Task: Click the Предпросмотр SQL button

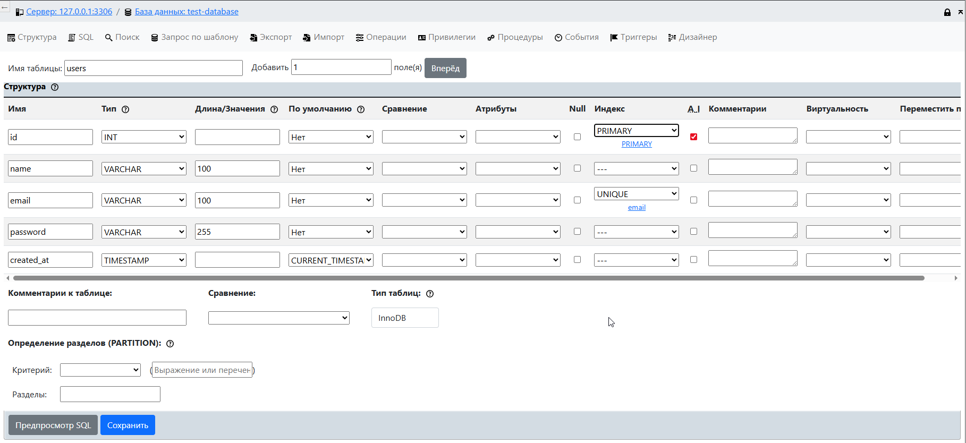Action: (x=53, y=425)
